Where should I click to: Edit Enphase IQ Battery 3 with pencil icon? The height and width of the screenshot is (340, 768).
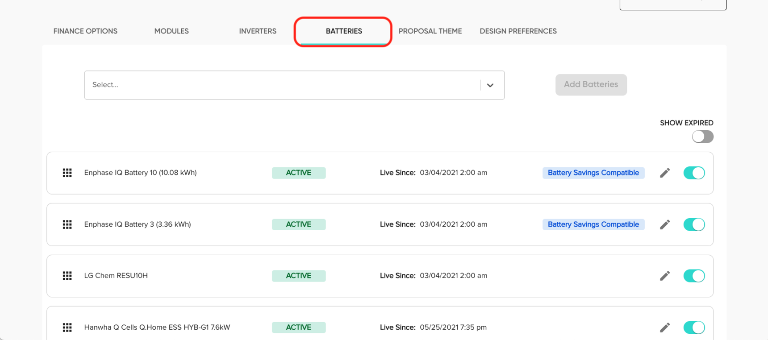(665, 224)
